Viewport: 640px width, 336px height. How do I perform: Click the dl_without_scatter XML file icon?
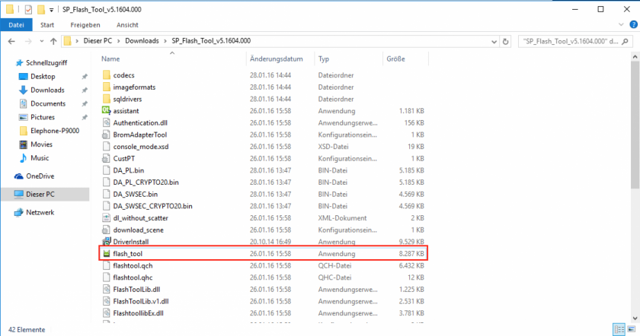pos(106,218)
